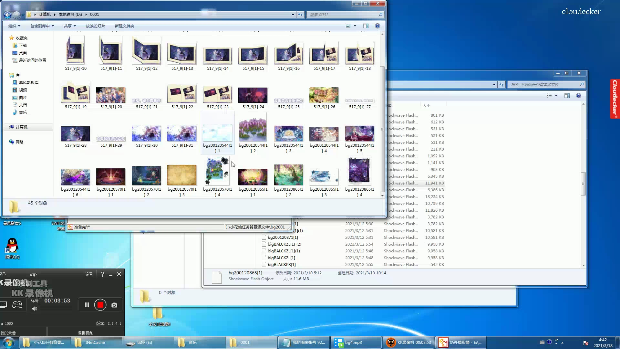Open Windows Start button
This screenshot has width=620, height=349.
(8, 343)
